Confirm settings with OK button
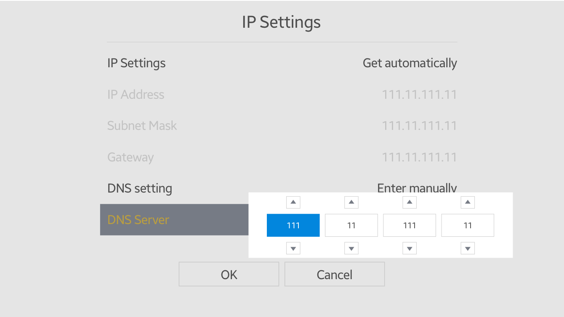The image size is (564, 317). (x=229, y=275)
